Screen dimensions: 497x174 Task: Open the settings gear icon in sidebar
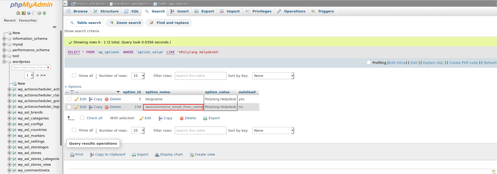tap(39, 13)
